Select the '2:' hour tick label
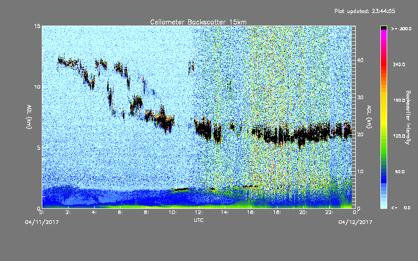Viewport: 418px width, 261px height. [x=68, y=212]
